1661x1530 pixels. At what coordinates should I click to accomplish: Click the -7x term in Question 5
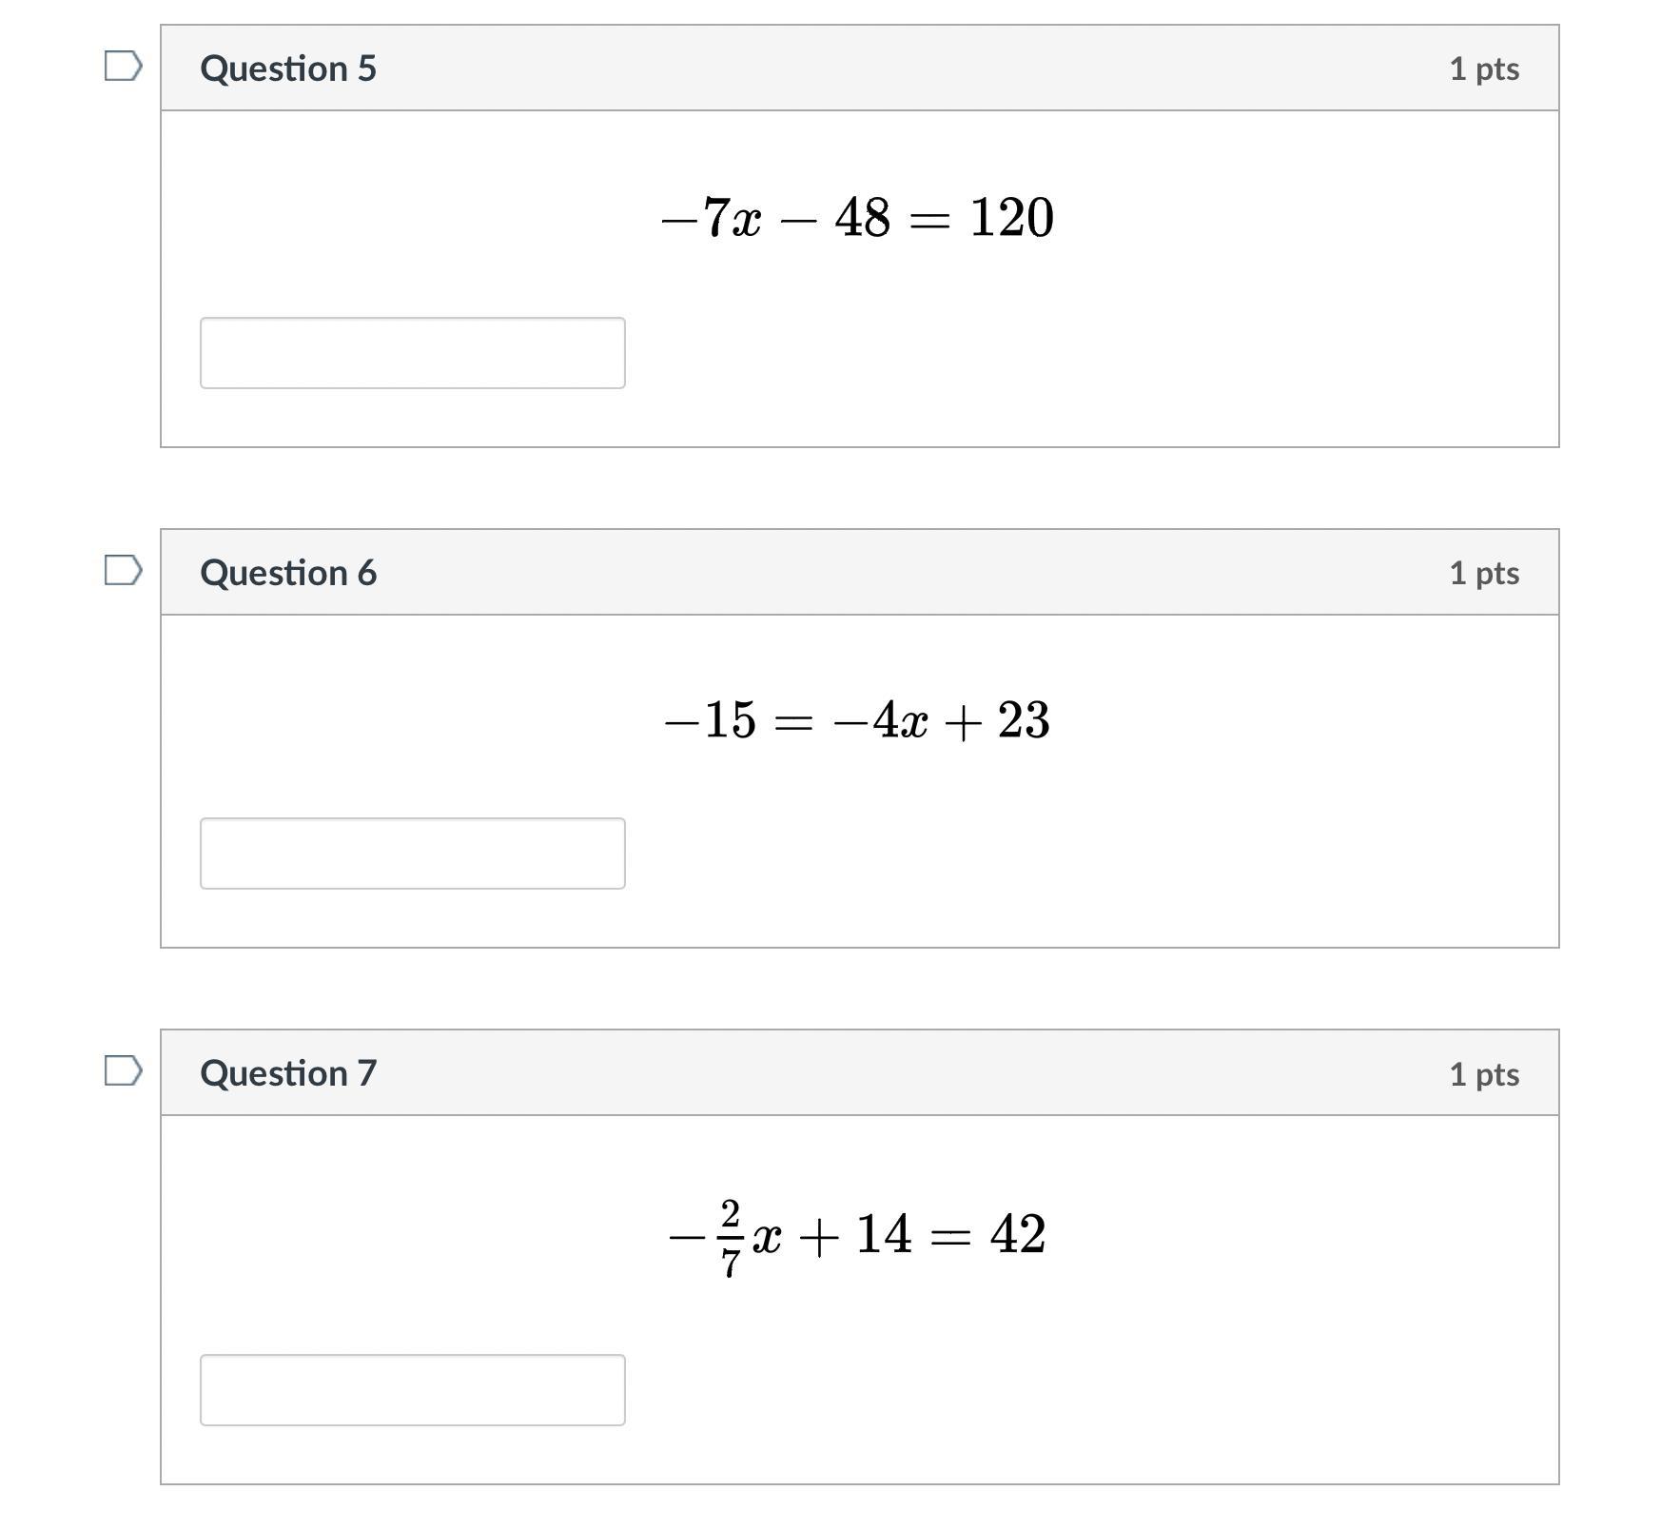click(712, 218)
